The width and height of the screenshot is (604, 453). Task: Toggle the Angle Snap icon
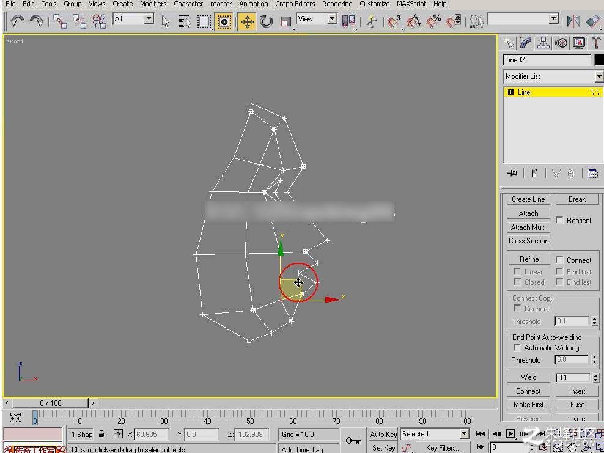click(414, 21)
